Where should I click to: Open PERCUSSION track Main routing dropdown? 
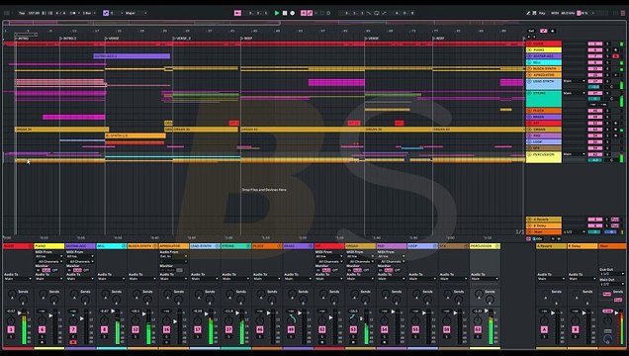pyautogui.click(x=574, y=154)
